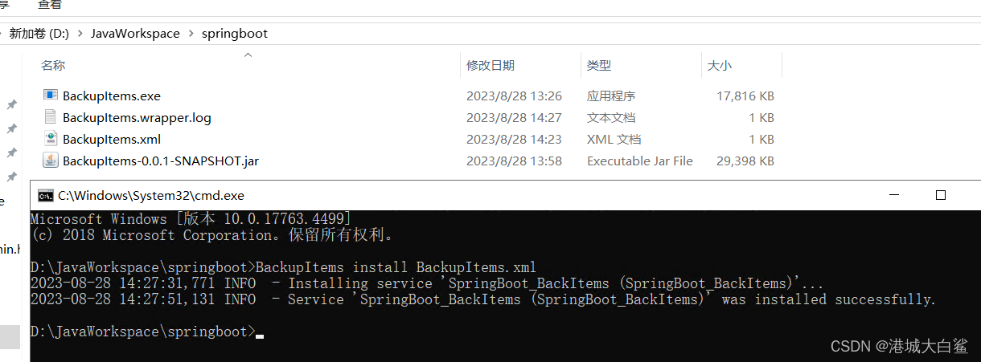The height and width of the screenshot is (362, 981).
Task: Expand the path chevron after JavaWorkspace
Action: (x=191, y=34)
